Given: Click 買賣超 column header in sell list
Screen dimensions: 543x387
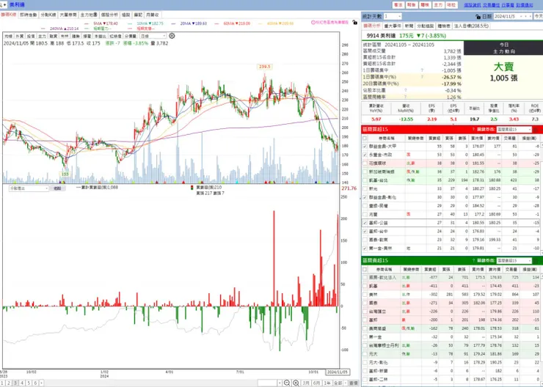Looking at the screenshot, I should coord(430,269).
